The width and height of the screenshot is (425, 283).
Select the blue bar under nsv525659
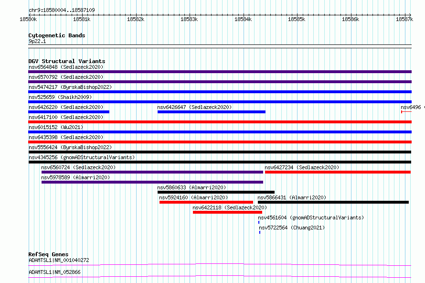click(x=220, y=102)
